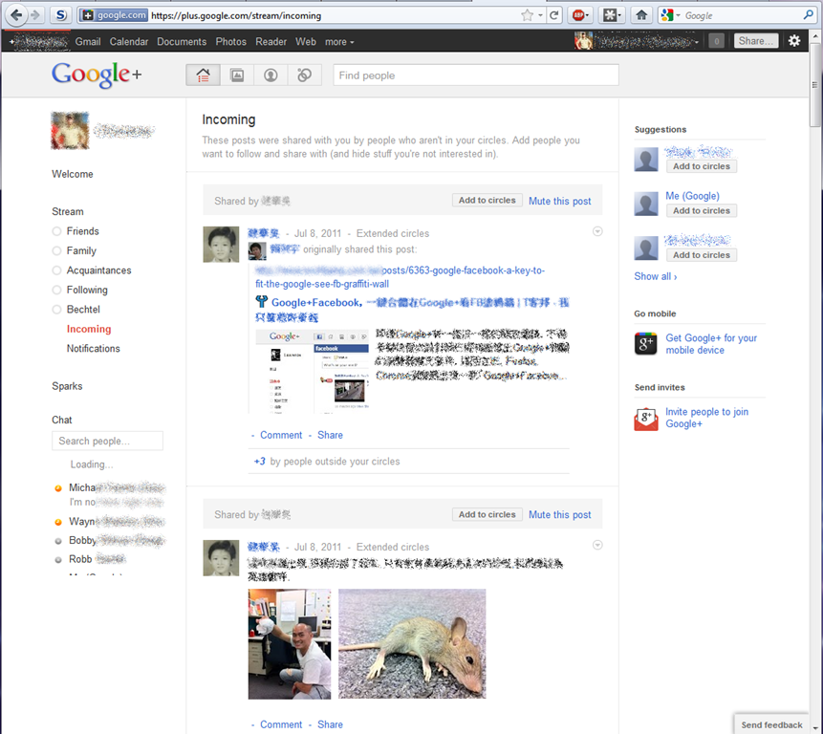Click Mute this post on the first post
This screenshot has width=823, height=734.
pos(559,201)
